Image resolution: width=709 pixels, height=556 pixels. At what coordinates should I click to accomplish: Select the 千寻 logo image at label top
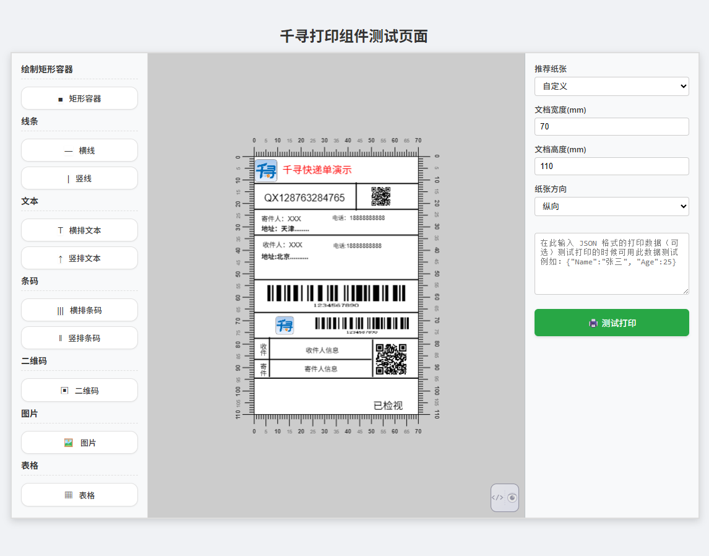[x=266, y=170]
